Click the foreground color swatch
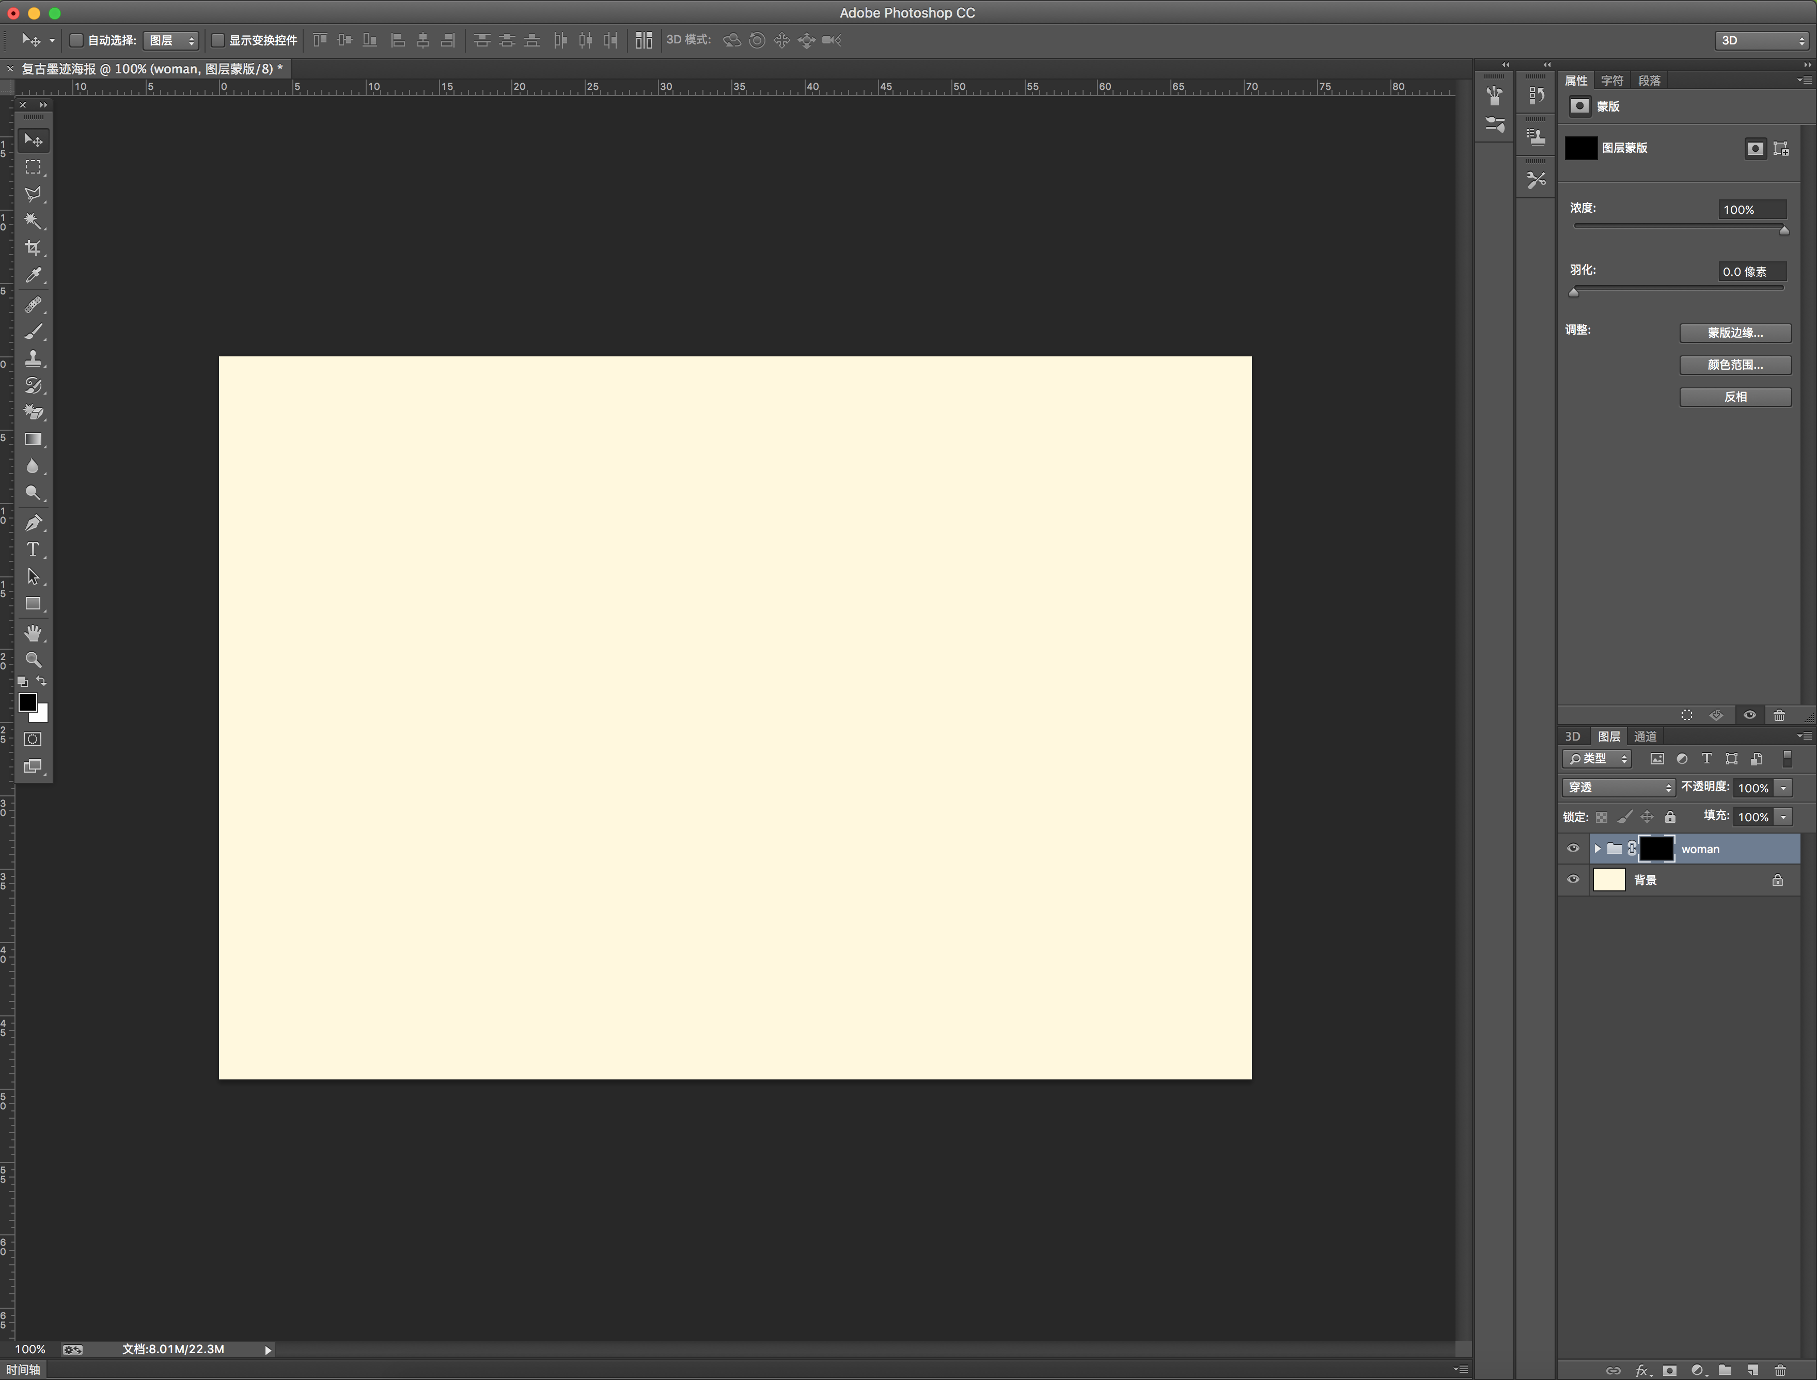Screen dimensions: 1817x1380 pos(27,702)
